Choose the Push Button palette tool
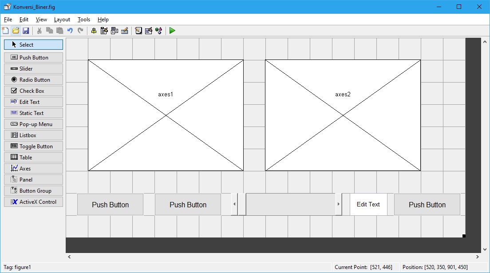The height and width of the screenshot is (273, 490). point(34,58)
